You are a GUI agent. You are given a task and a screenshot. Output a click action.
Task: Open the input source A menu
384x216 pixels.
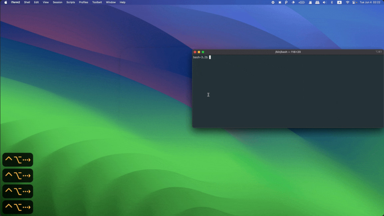click(x=339, y=2)
